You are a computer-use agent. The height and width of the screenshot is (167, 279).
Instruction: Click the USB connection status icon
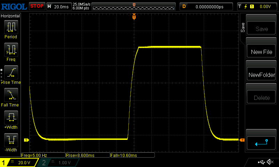(261, 162)
